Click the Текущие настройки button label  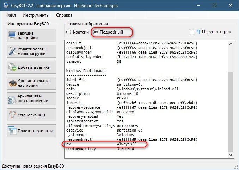(x=27, y=35)
